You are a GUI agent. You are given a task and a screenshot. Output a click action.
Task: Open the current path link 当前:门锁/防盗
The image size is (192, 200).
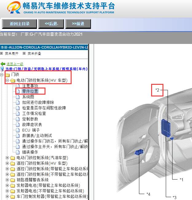click(46, 69)
